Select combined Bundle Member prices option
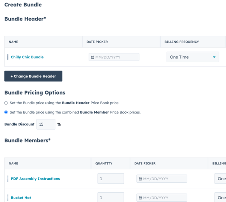 (6, 112)
